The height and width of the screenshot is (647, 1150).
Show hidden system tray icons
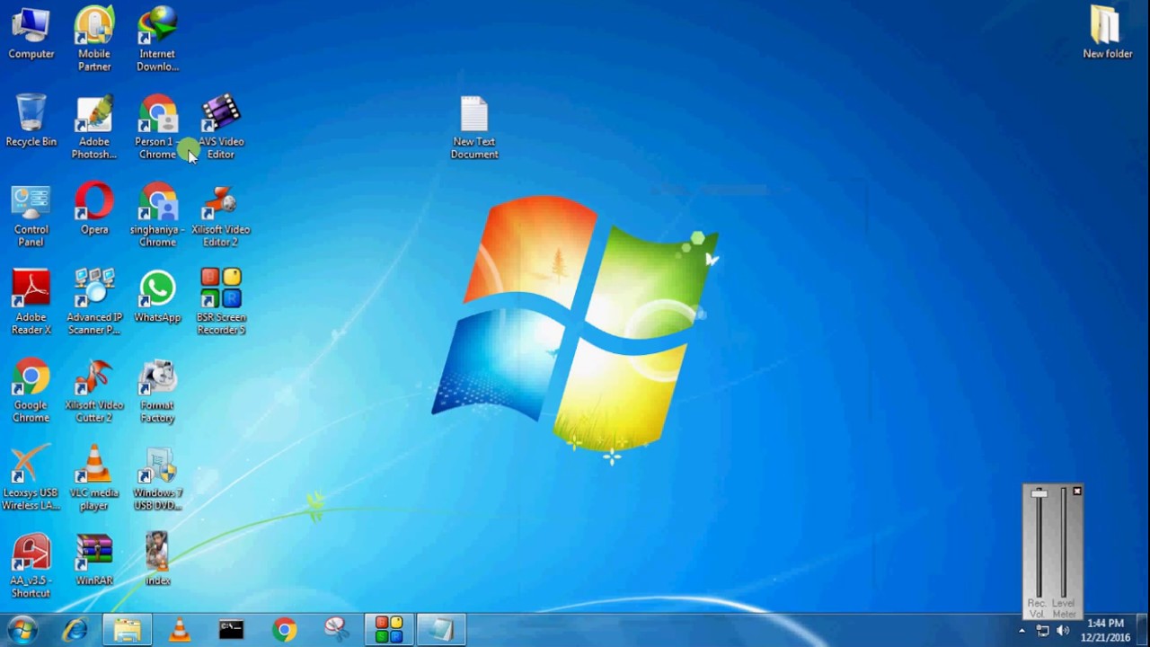click(x=1022, y=631)
